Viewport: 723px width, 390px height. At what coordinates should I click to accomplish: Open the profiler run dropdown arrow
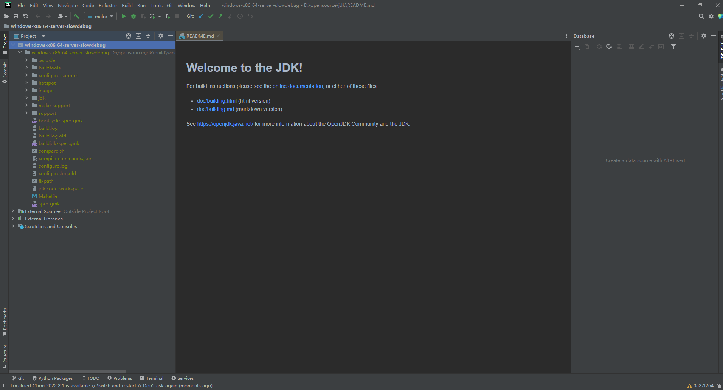click(160, 17)
